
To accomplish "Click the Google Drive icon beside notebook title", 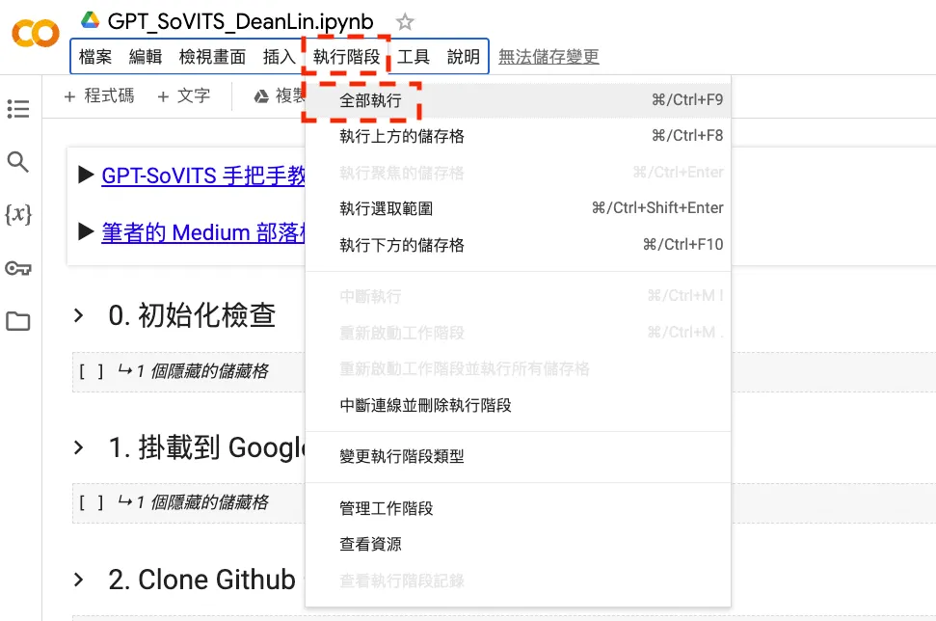I will click(x=91, y=20).
